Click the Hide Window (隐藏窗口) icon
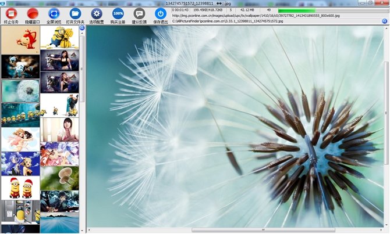 point(33,13)
